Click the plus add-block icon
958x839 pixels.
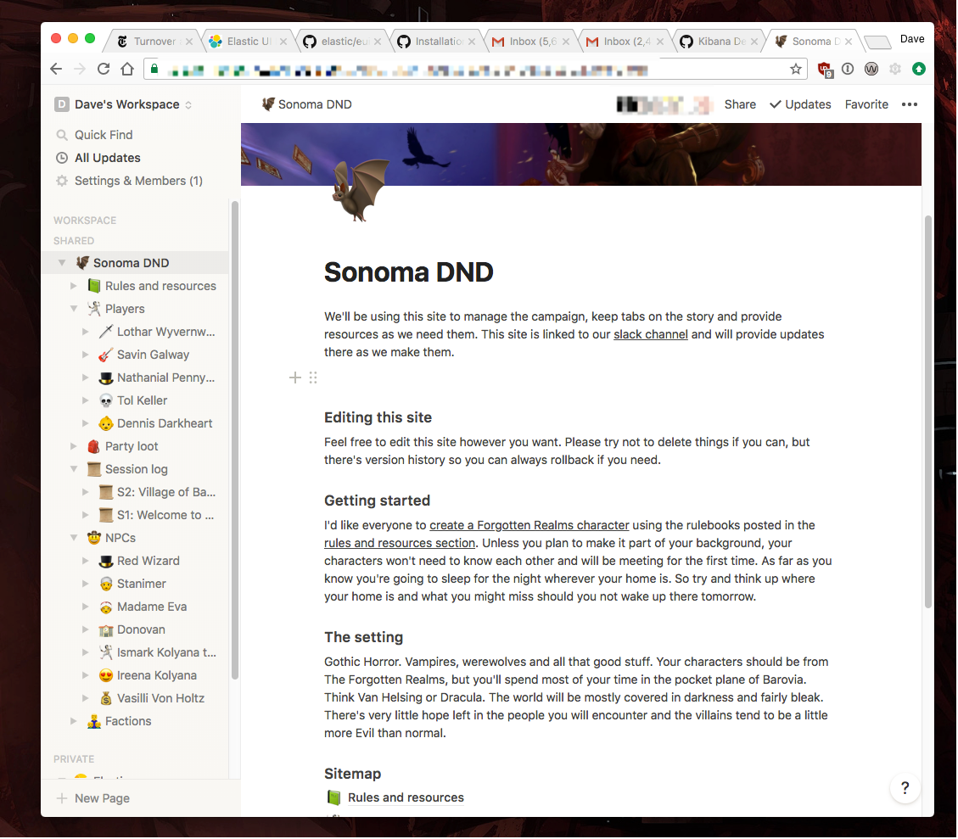click(x=295, y=378)
